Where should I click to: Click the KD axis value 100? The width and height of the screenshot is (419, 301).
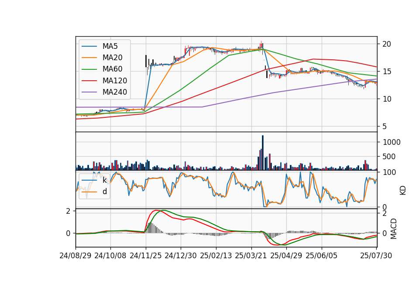389,172
